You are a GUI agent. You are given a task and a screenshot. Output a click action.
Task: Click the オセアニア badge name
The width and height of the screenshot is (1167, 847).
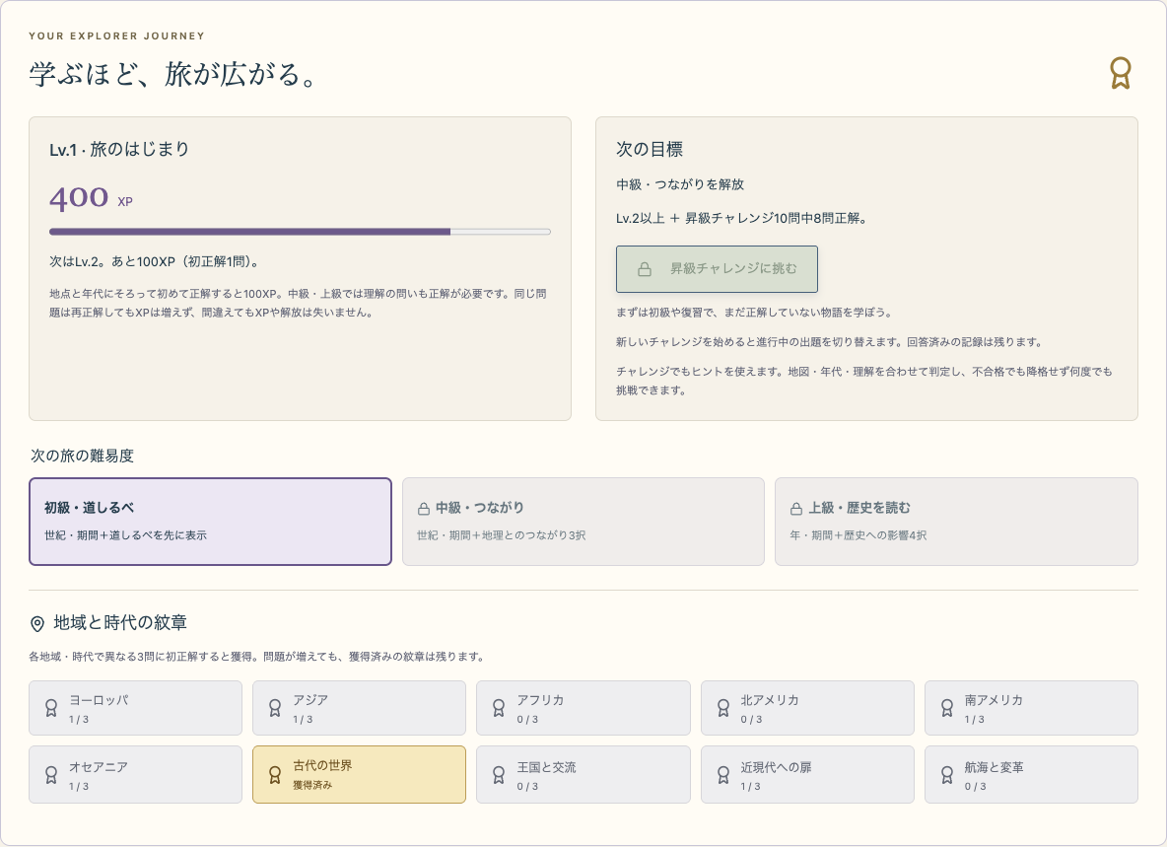[99, 767]
